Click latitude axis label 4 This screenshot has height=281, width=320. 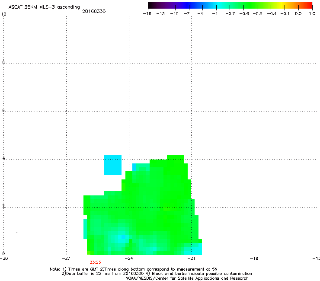click(x=3, y=158)
